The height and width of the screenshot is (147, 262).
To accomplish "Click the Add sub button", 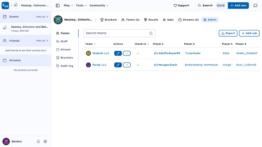I will pyautogui.click(x=249, y=33).
